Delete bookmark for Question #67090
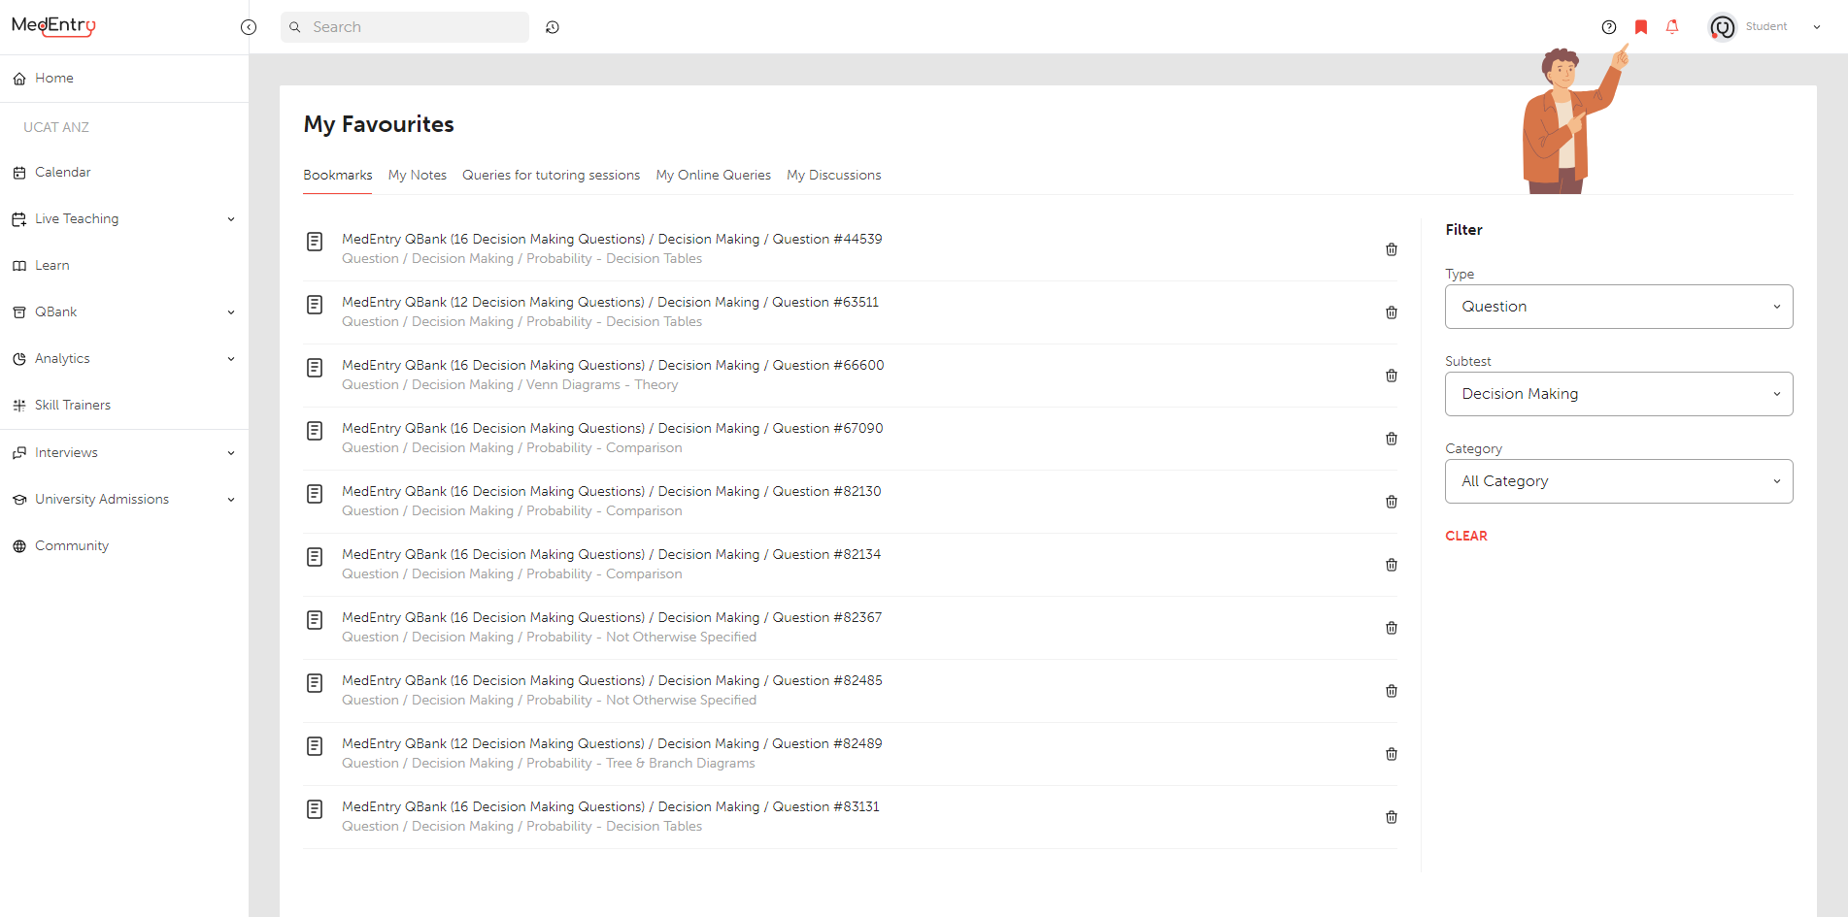Image resolution: width=1848 pixels, height=917 pixels. [1392, 439]
